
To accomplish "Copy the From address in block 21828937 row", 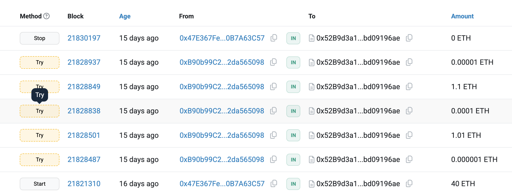I will click(x=273, y=62).
